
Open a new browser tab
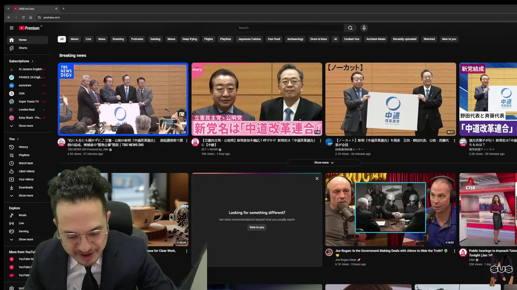coord(63,8)
